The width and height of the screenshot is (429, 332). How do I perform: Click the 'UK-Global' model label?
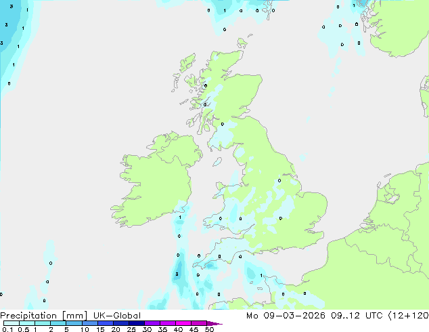[117, 316]
